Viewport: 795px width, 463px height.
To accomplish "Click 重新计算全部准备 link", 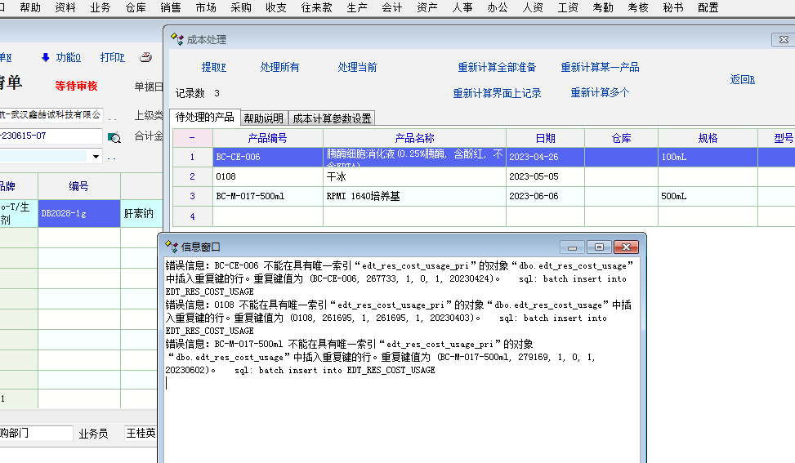I will tap(497, 67).
